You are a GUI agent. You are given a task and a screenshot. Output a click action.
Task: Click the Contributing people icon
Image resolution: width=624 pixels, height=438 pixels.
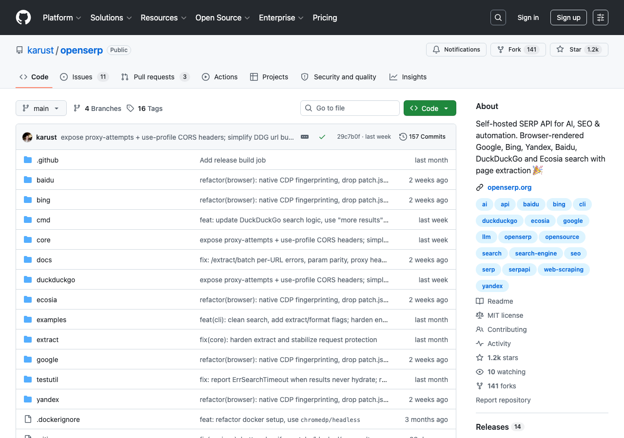[x=480, y=329]
